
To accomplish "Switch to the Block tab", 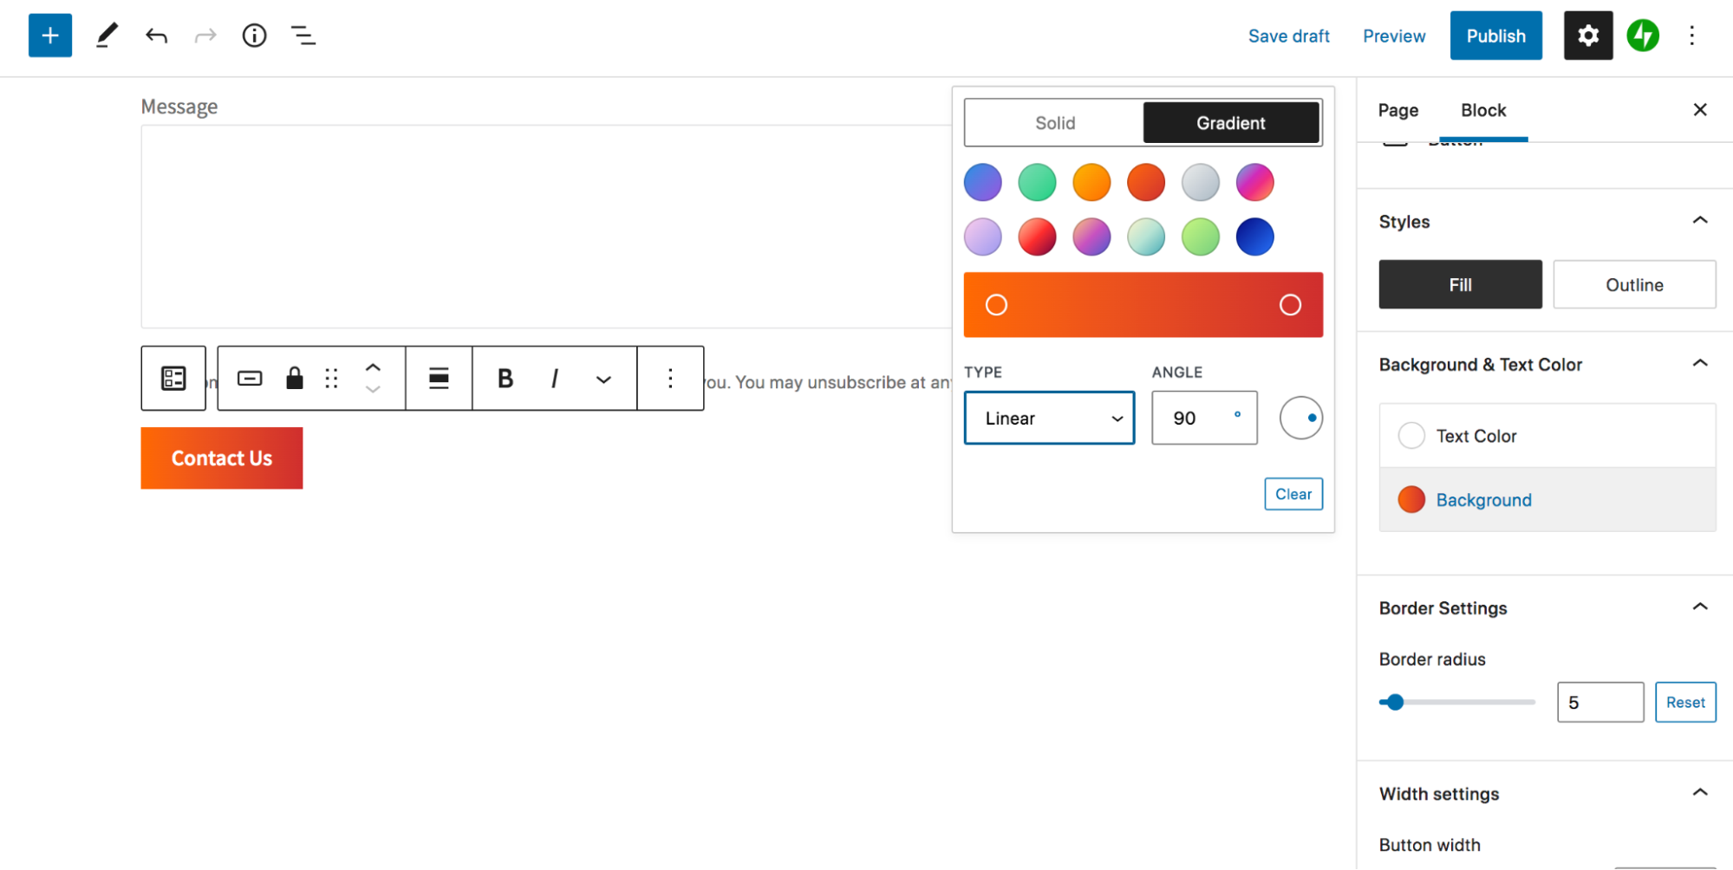I will pos(1483,110).
